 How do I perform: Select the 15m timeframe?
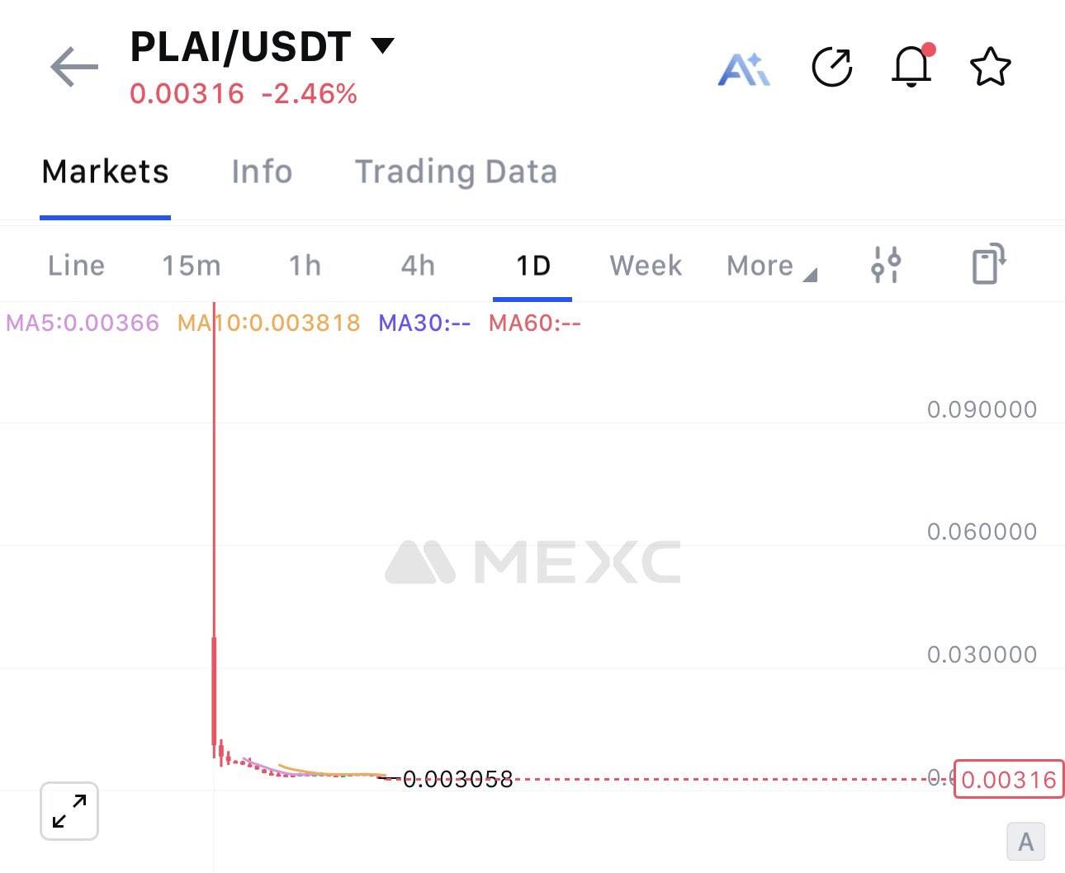click(192, 266)
